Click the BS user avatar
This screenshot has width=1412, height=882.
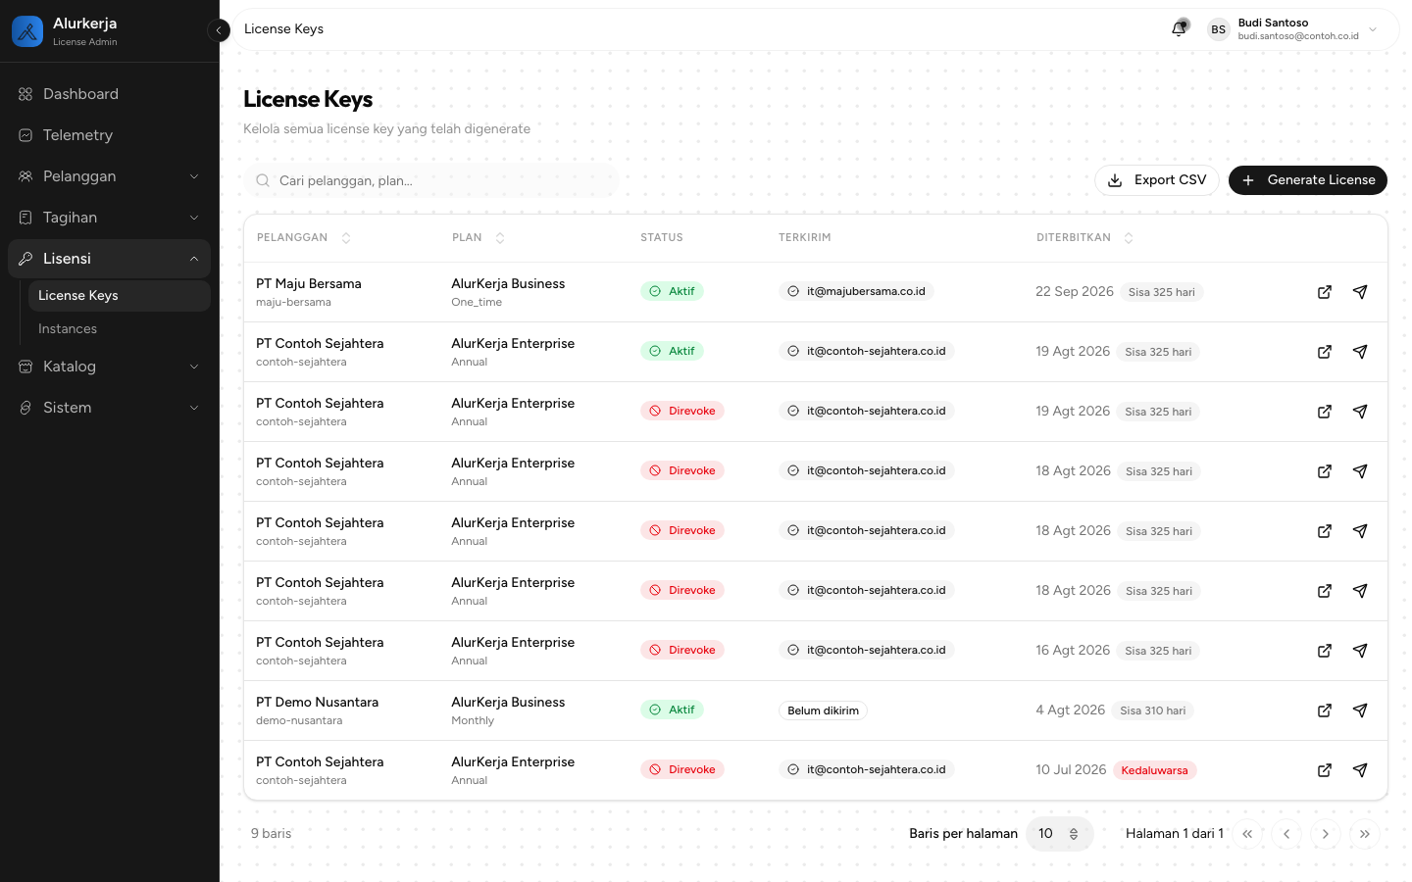pos(1218,29)
